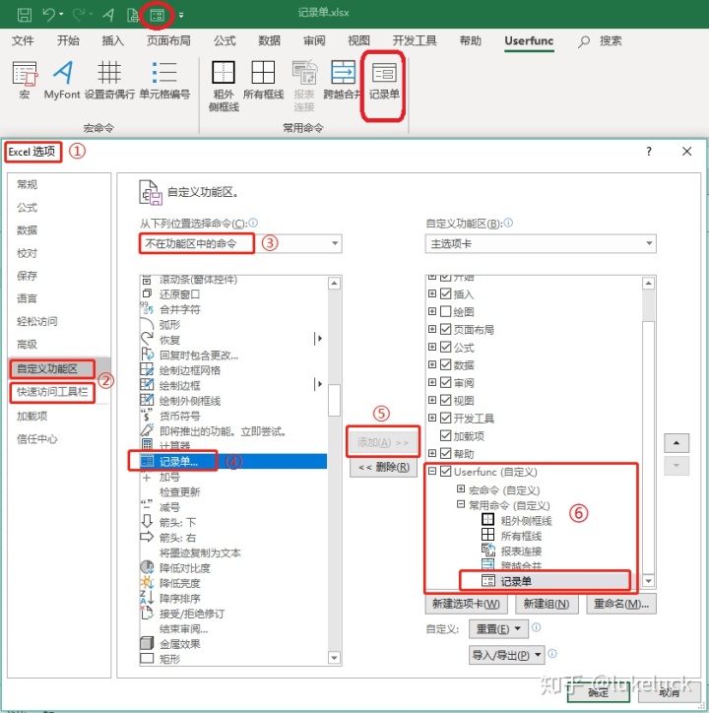
Task: Click the 重命名(M)... button
Action: 621,604
